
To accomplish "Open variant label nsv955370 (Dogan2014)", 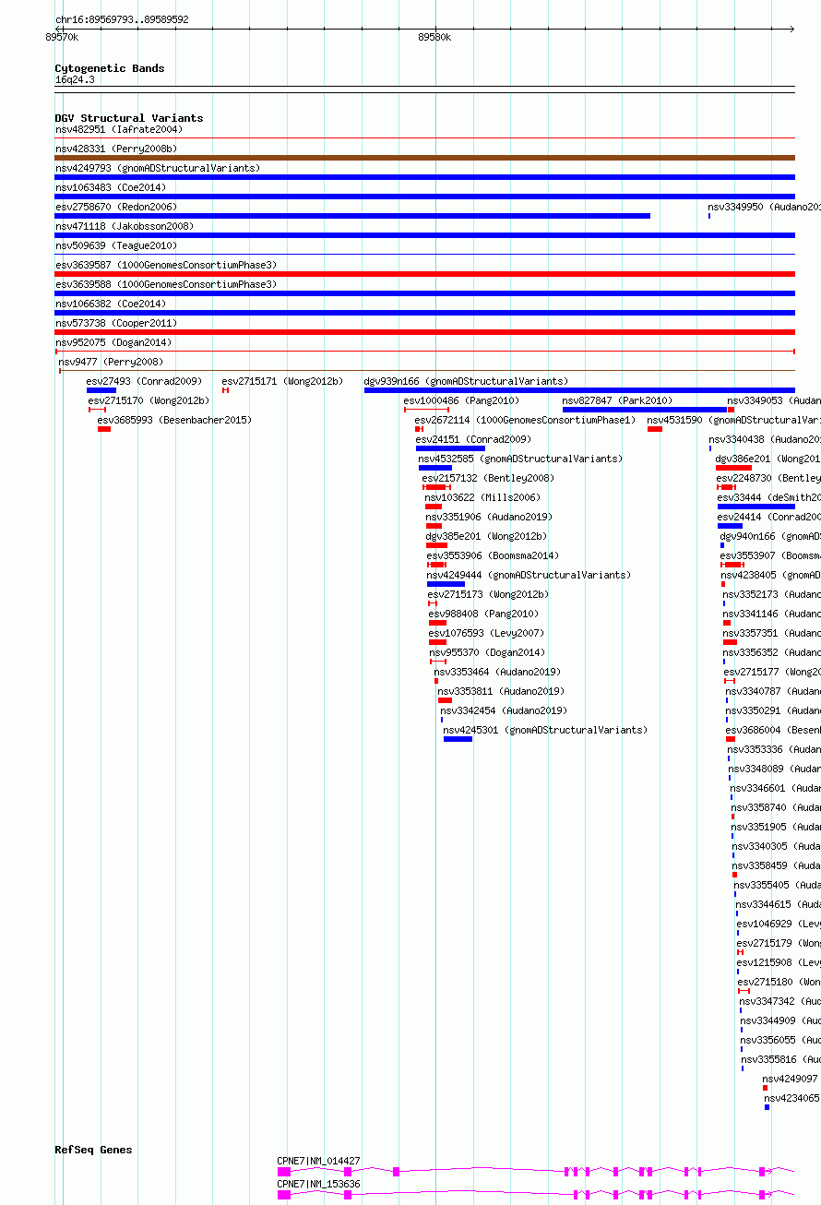I will [x=488, y=652].
